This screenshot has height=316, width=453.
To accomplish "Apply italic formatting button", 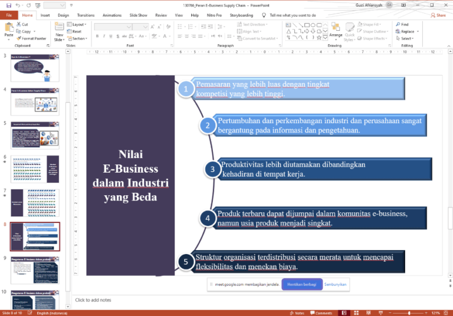I will [104, 36].
